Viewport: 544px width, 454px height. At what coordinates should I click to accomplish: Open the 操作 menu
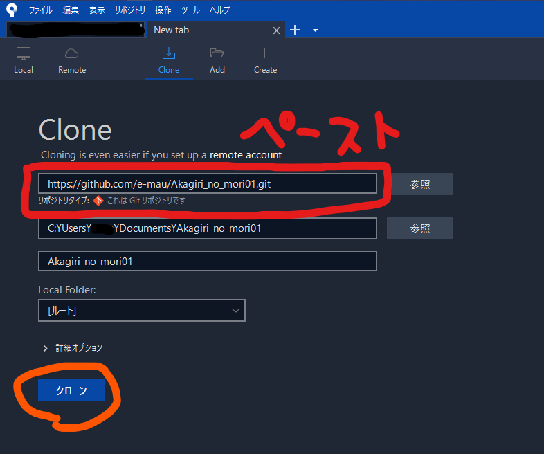point(163,10)
